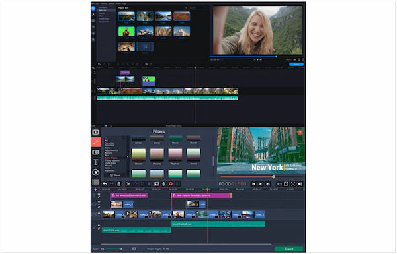
Task: Select the Blur filter category
Action: click(107, 156)
